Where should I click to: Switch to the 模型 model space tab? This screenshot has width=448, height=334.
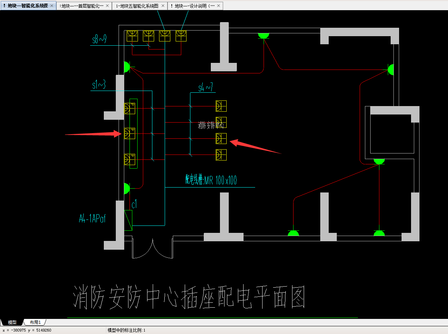[x=12, y=322]
